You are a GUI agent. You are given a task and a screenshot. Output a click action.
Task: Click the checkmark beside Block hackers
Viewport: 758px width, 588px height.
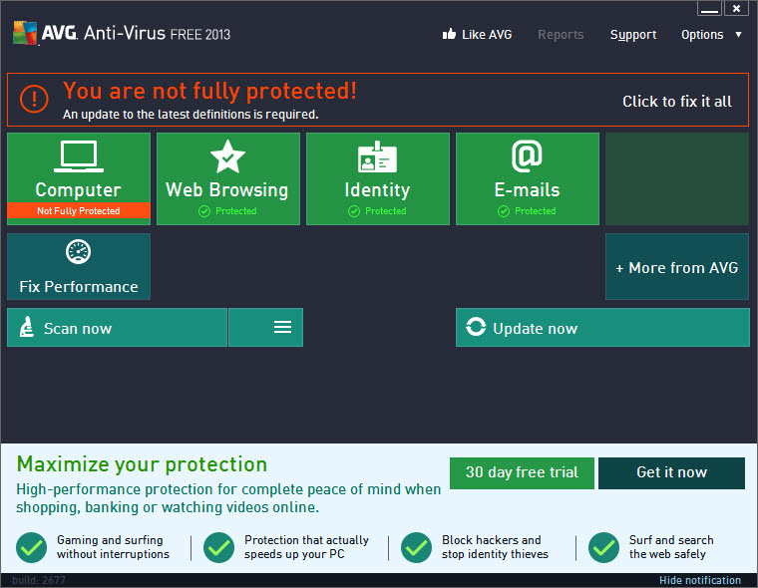[416, 547]
